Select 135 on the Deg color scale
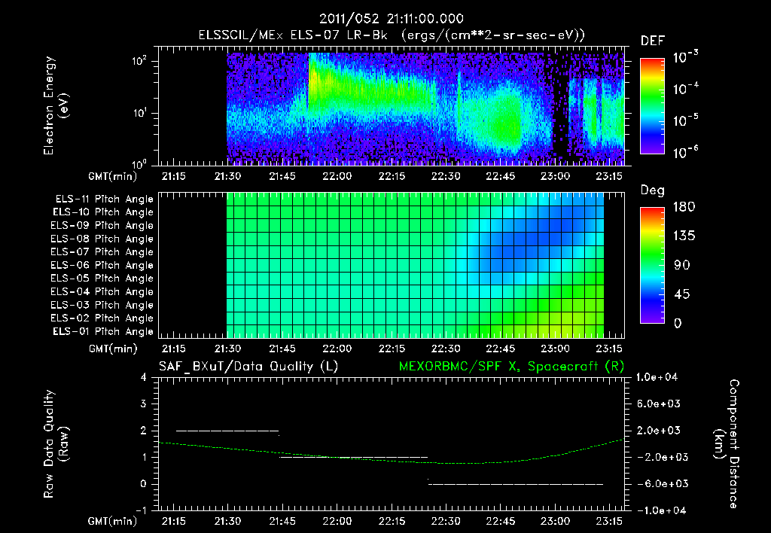 [684, 236]
